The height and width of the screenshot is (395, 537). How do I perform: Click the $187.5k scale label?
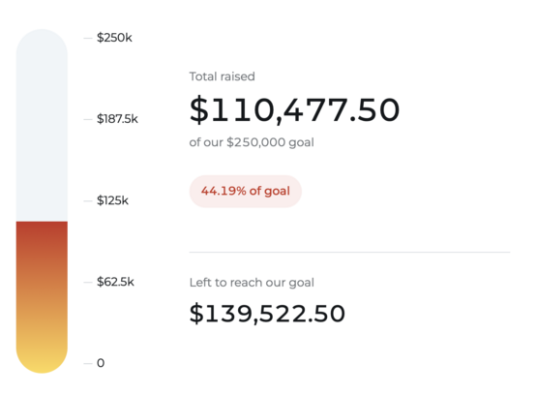tap(117, 119)
